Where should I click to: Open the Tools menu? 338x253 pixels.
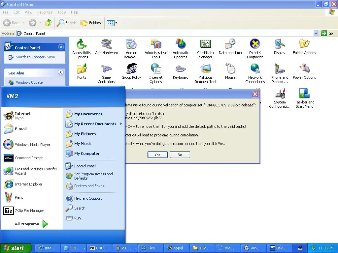[x=61, y=12]
